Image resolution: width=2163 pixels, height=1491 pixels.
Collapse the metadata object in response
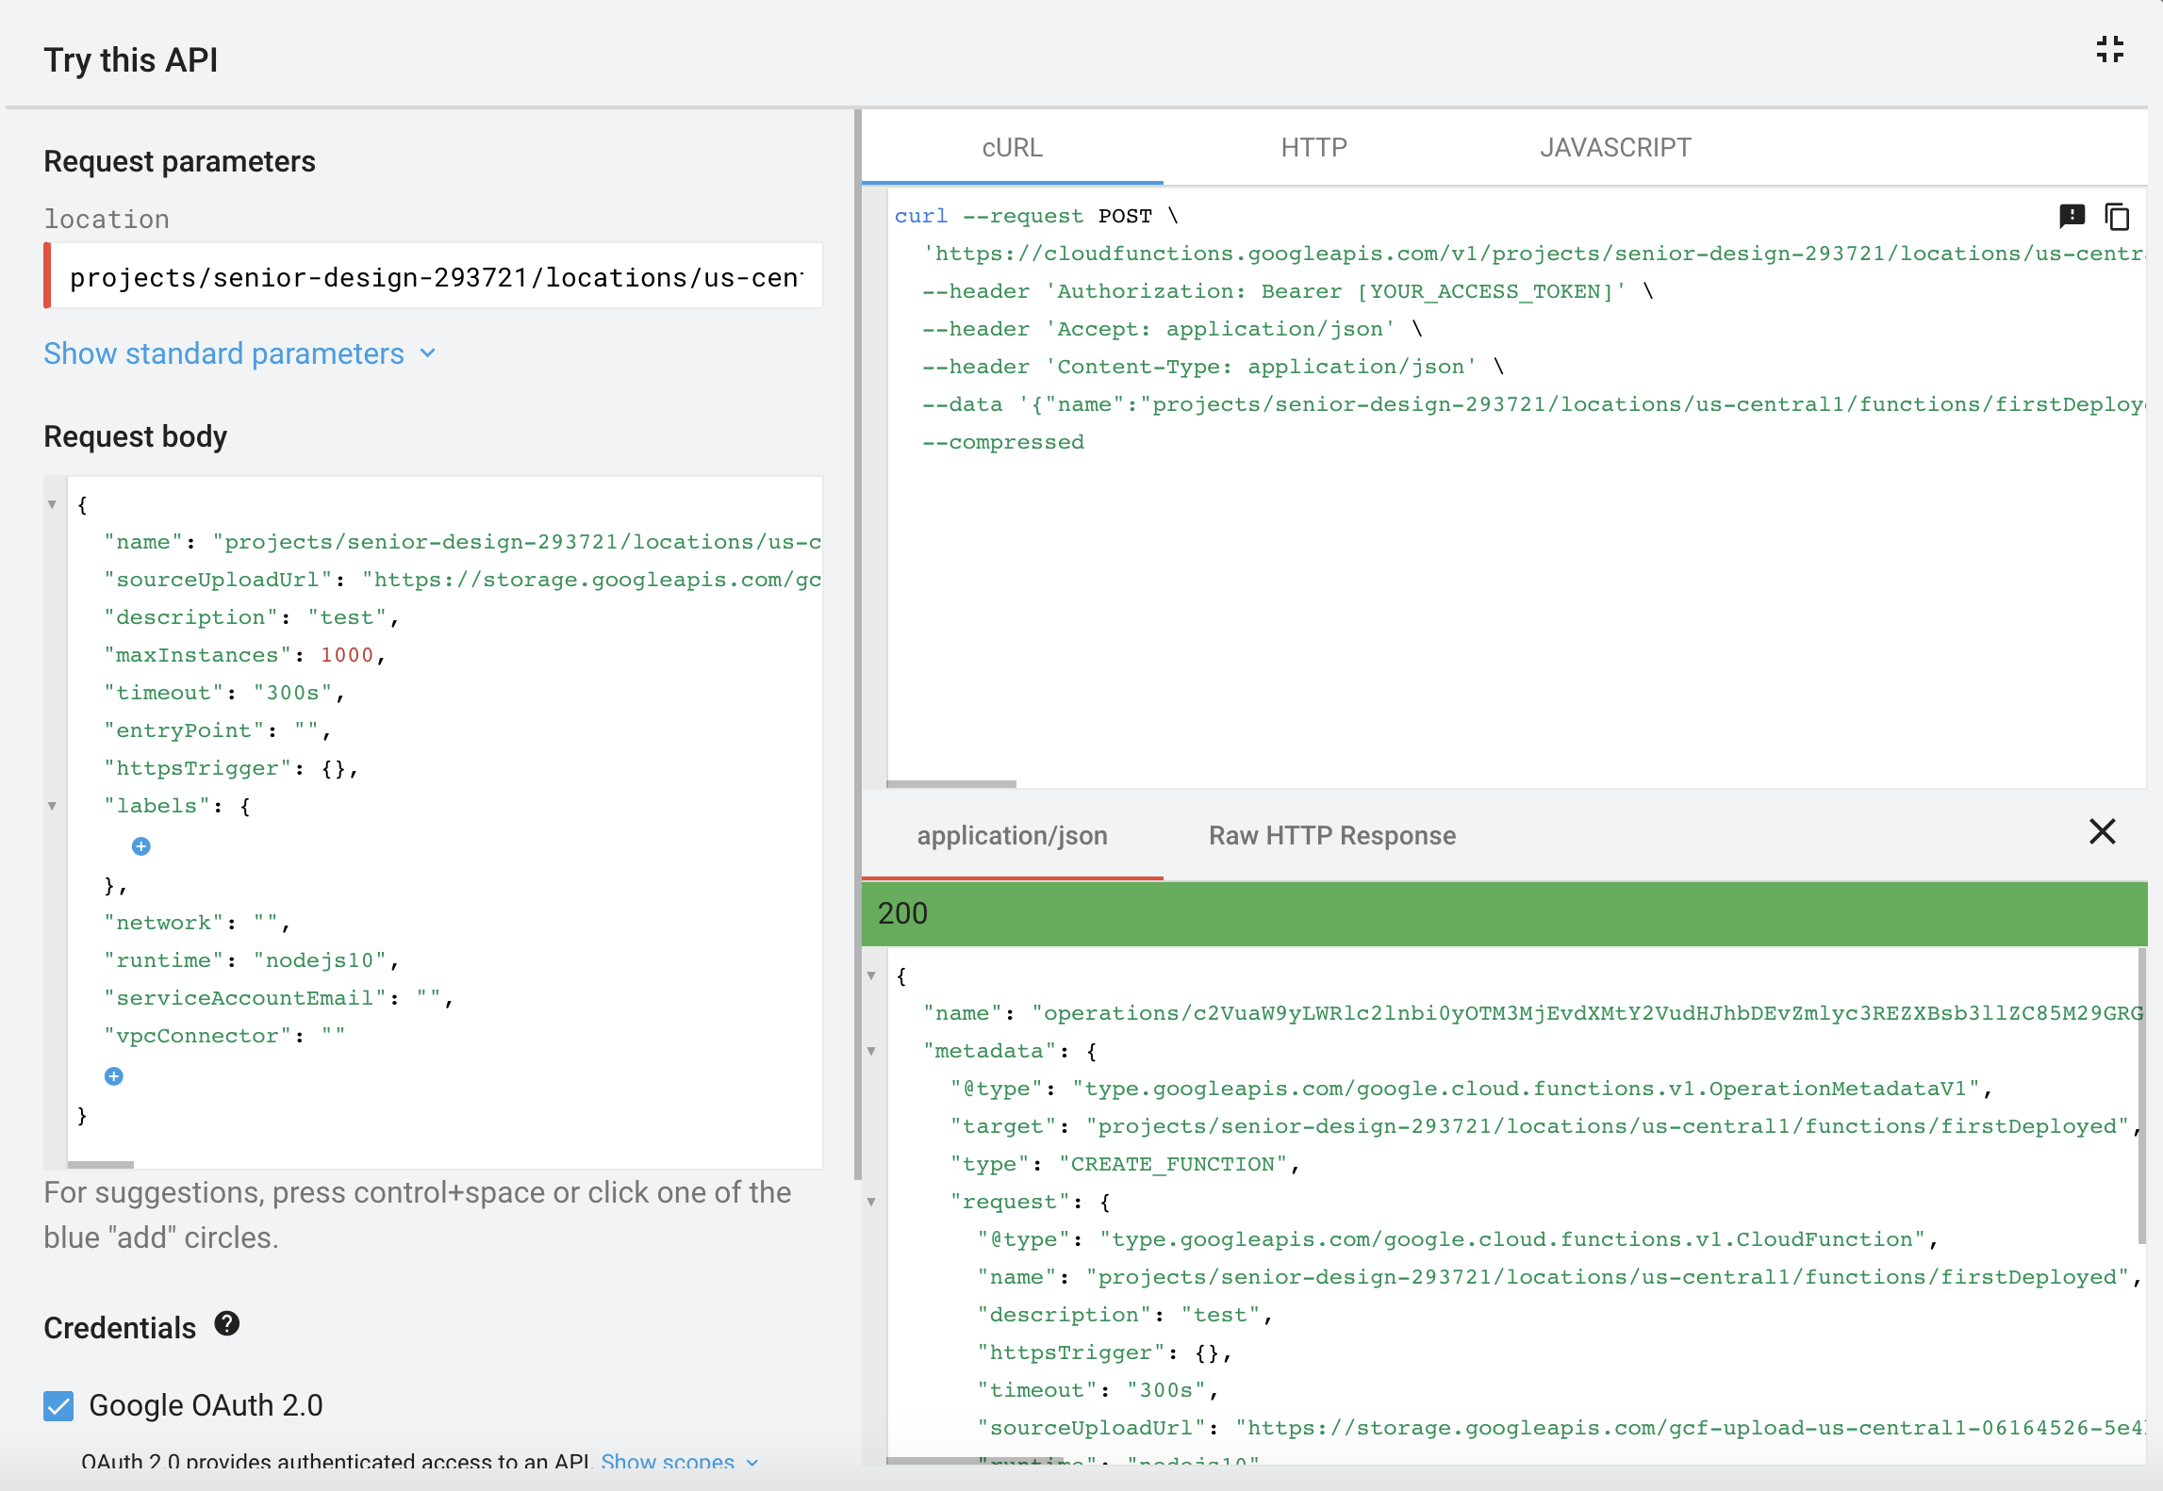pyautogui.click(x=872, y=1051)
